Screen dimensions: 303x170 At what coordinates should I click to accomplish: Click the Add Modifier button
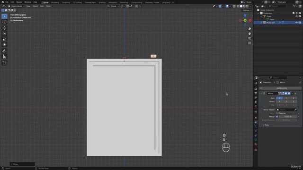[x=280, y=88]
